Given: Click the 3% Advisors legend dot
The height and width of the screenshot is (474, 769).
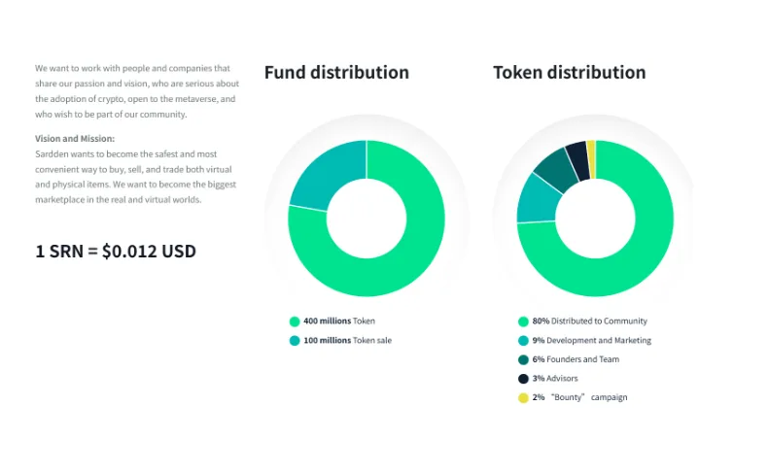Looking at the screenshot, I should coord(523,379).
